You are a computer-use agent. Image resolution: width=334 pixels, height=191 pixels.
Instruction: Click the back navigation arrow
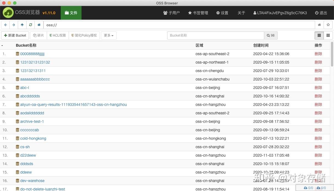coord(5,25)
